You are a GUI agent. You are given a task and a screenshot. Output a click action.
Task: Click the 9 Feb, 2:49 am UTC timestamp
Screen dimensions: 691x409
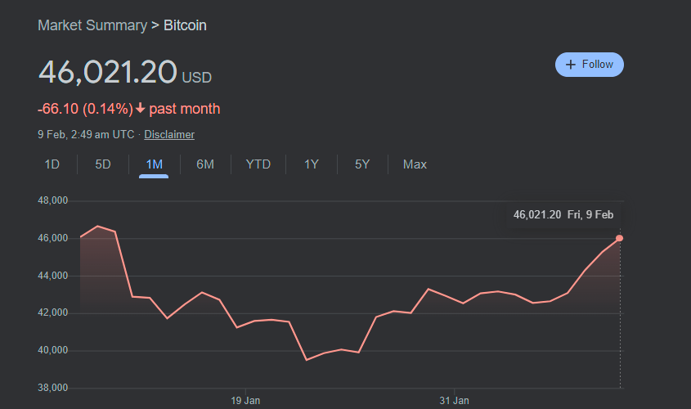point(86,134)
